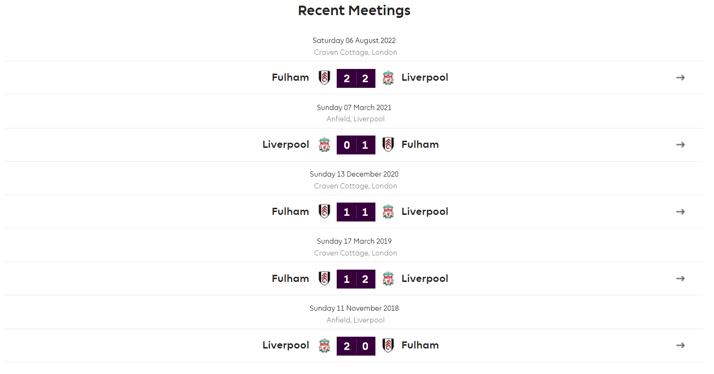Open the 07 March 2021 match arrow
The image size is (714, 374).
680,144
